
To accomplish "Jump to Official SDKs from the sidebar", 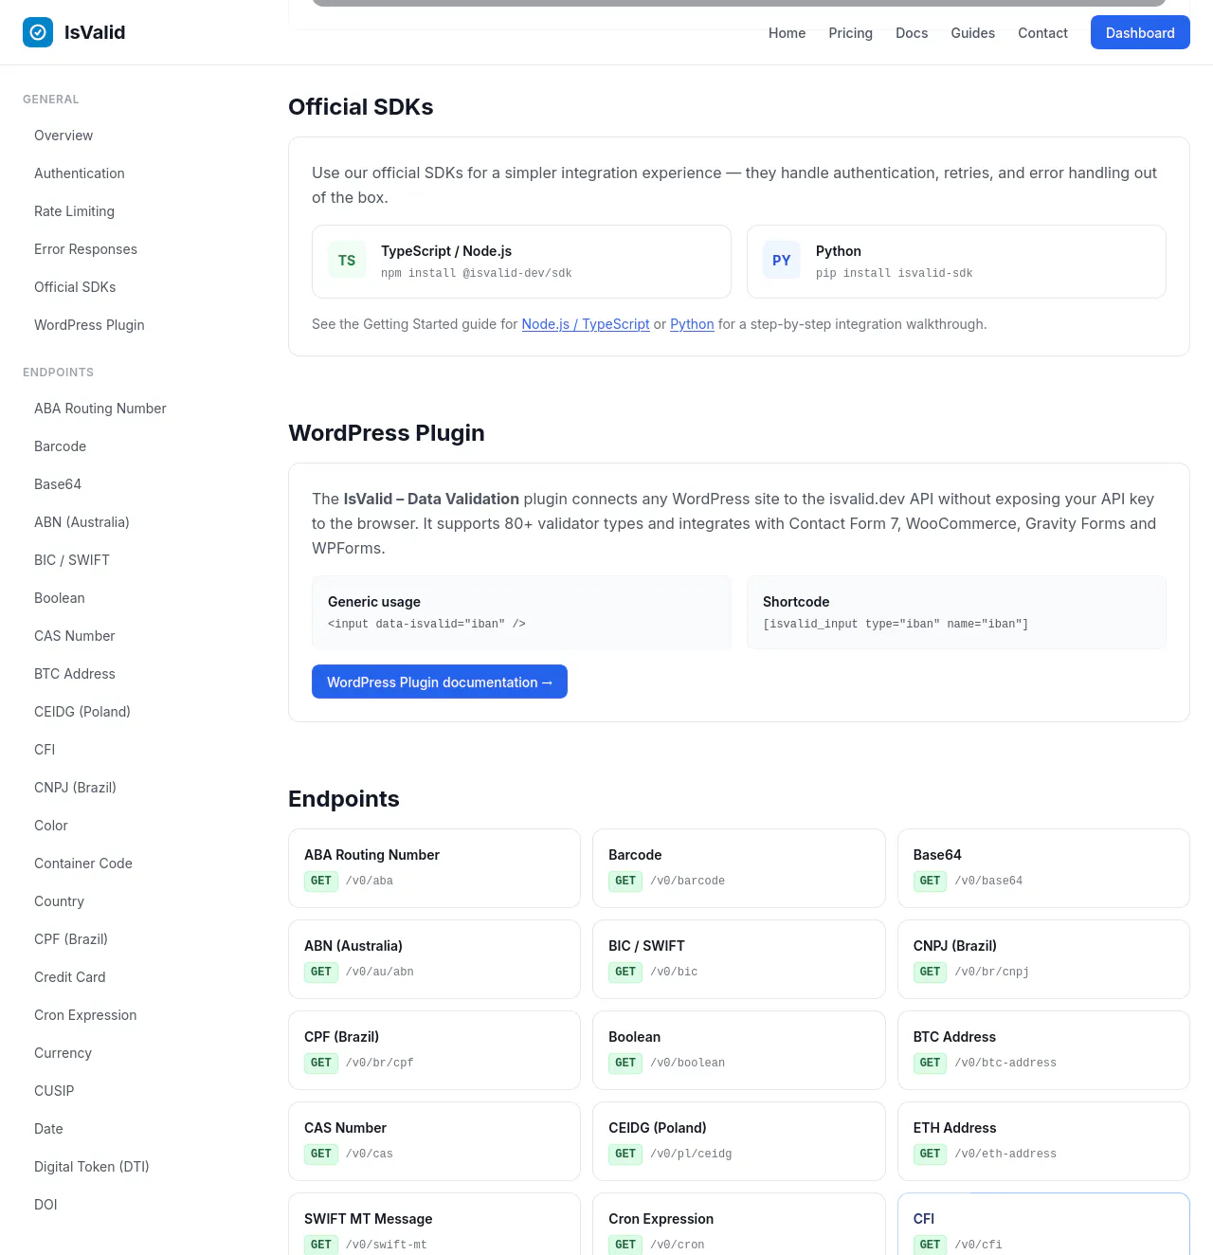I will (75, 287).
